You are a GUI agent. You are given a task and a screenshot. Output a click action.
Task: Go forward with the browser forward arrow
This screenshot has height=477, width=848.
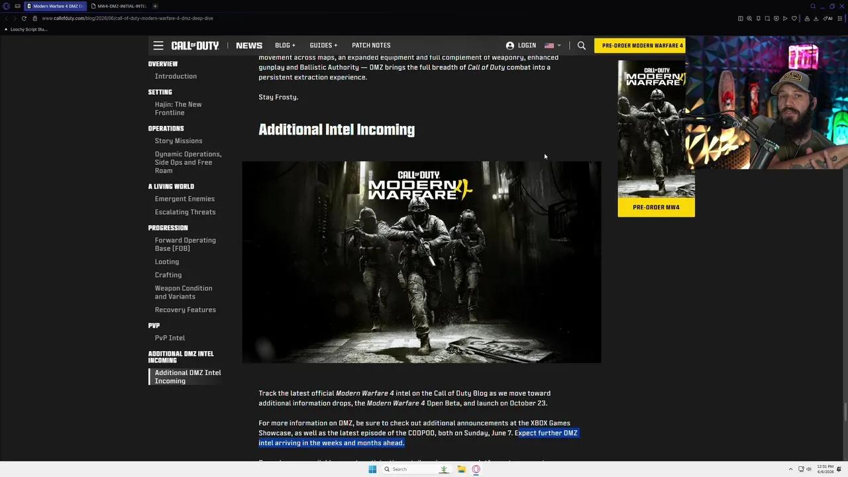pos(15,19)
